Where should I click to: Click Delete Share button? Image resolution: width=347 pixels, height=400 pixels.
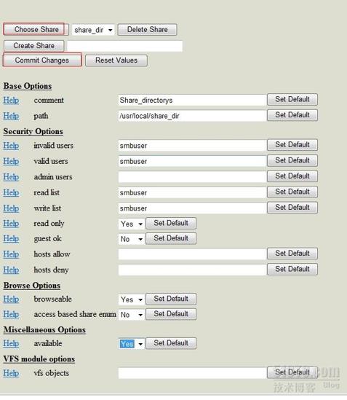pyautogui.click(x=147, y=30)
